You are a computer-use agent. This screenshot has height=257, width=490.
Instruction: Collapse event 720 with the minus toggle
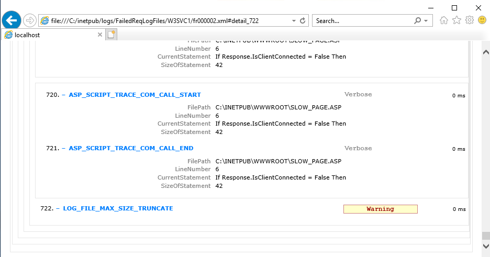pyautogui.click(x=64, y=95)
